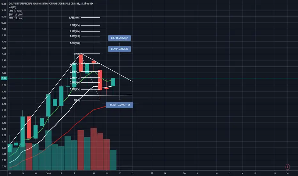Select the 0.618(9.22) Fibonacci level label
Viewport: 298px width, 176px height.
click(75, 72)
